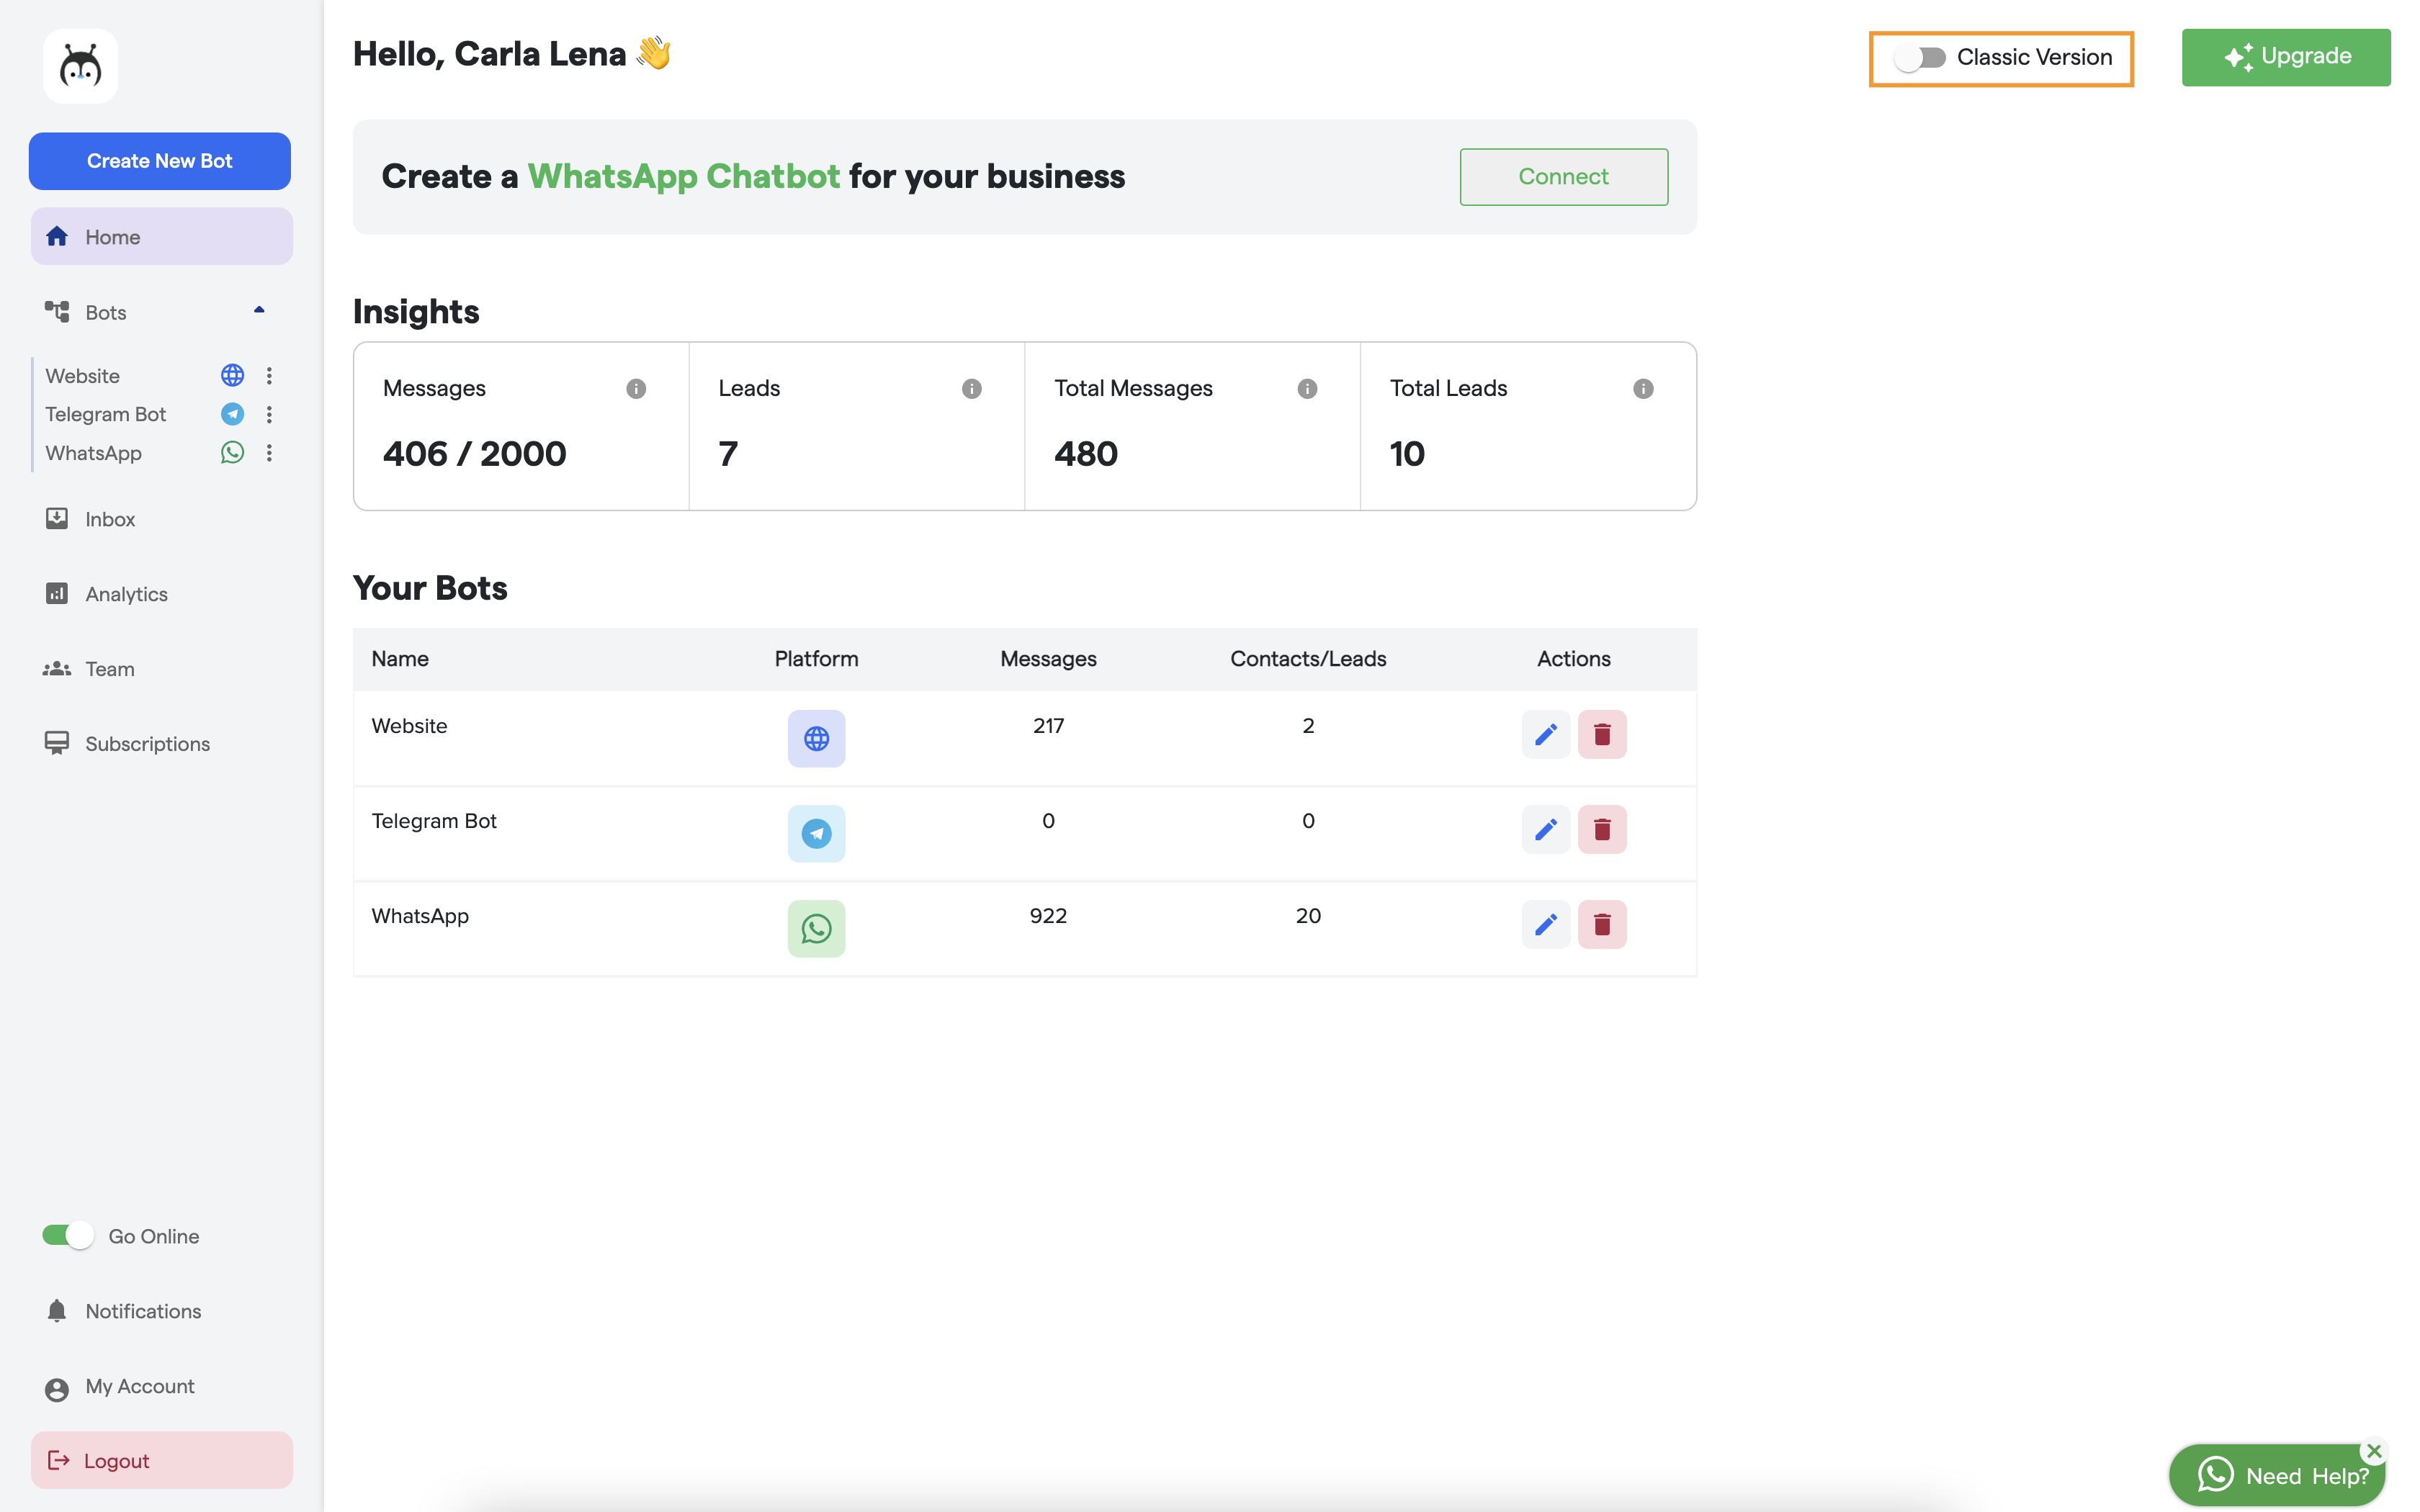The image size is (2420, 1512).
Task: Click the green Upgrade button
Action: (2286, 57)
